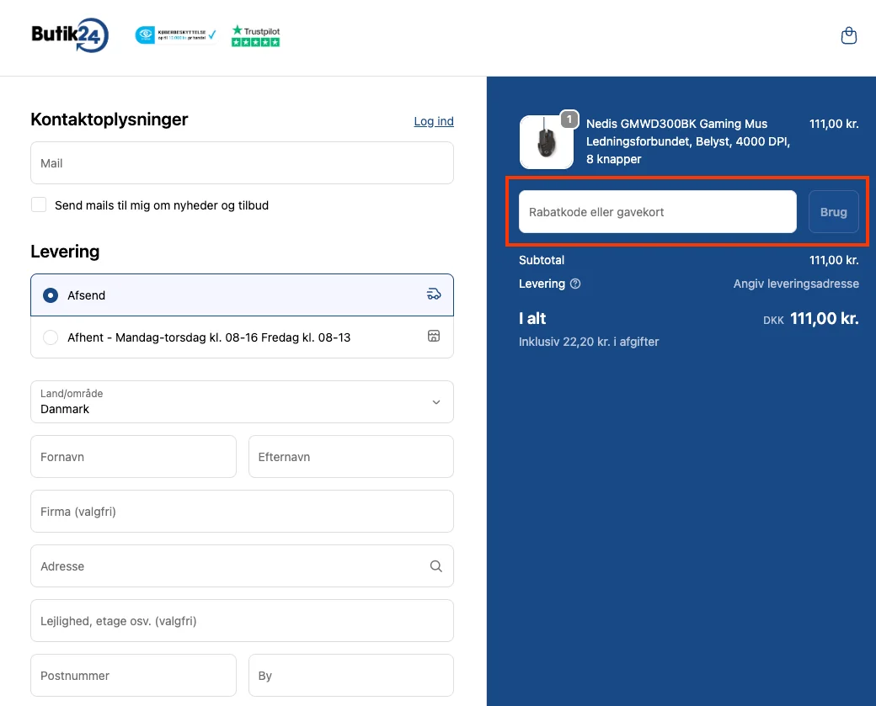The height and width of the screenshot is (706, 876).
Task: Click into the Postnummer field
Action: click(x=133, y=676)
